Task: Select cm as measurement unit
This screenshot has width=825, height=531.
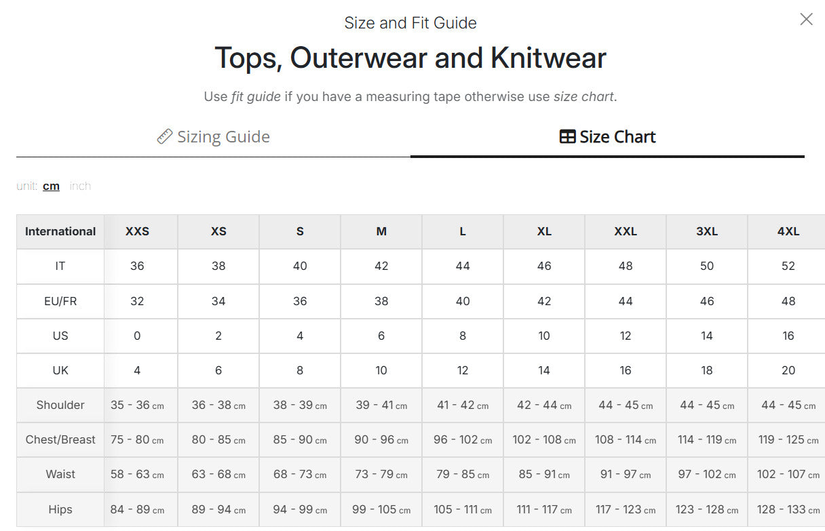Action: pos(51,186)
